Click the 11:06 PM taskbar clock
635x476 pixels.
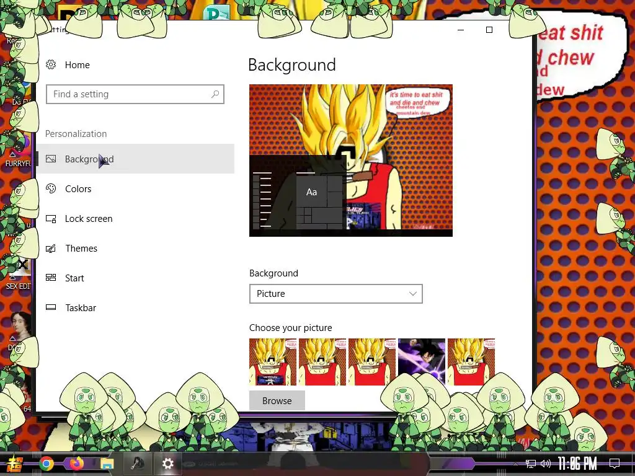(x=577, y=464)
